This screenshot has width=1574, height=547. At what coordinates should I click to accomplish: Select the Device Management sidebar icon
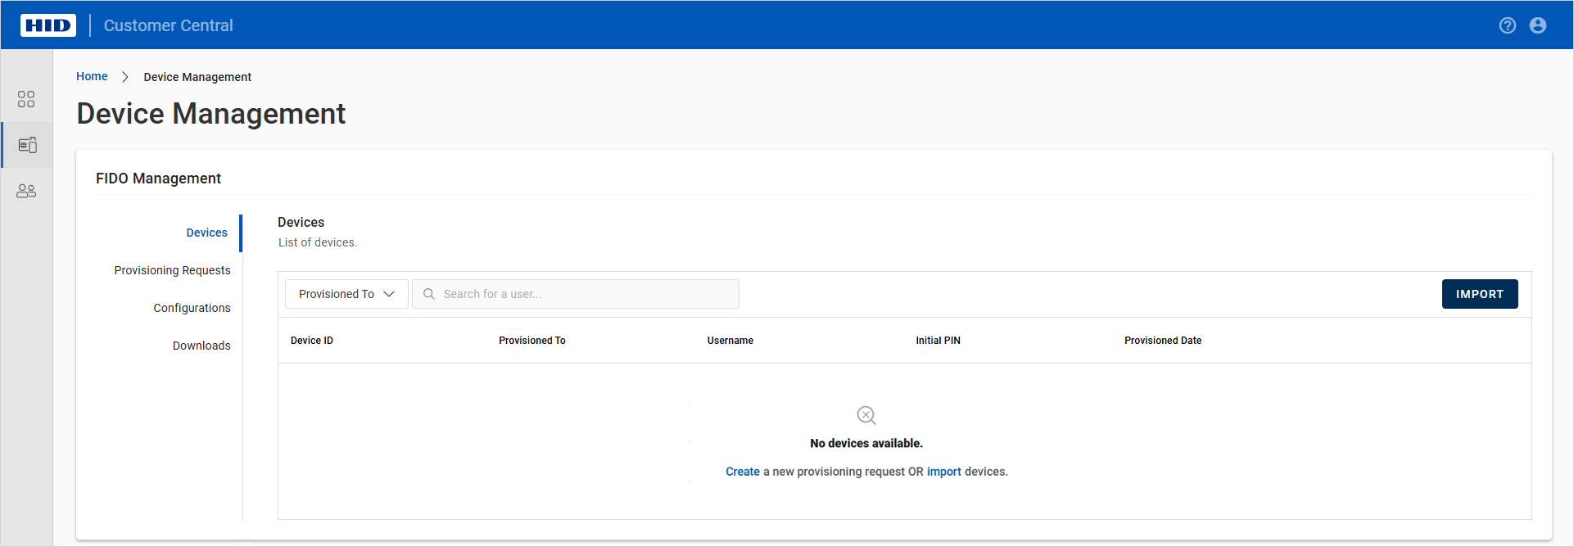tap(27, 145)
